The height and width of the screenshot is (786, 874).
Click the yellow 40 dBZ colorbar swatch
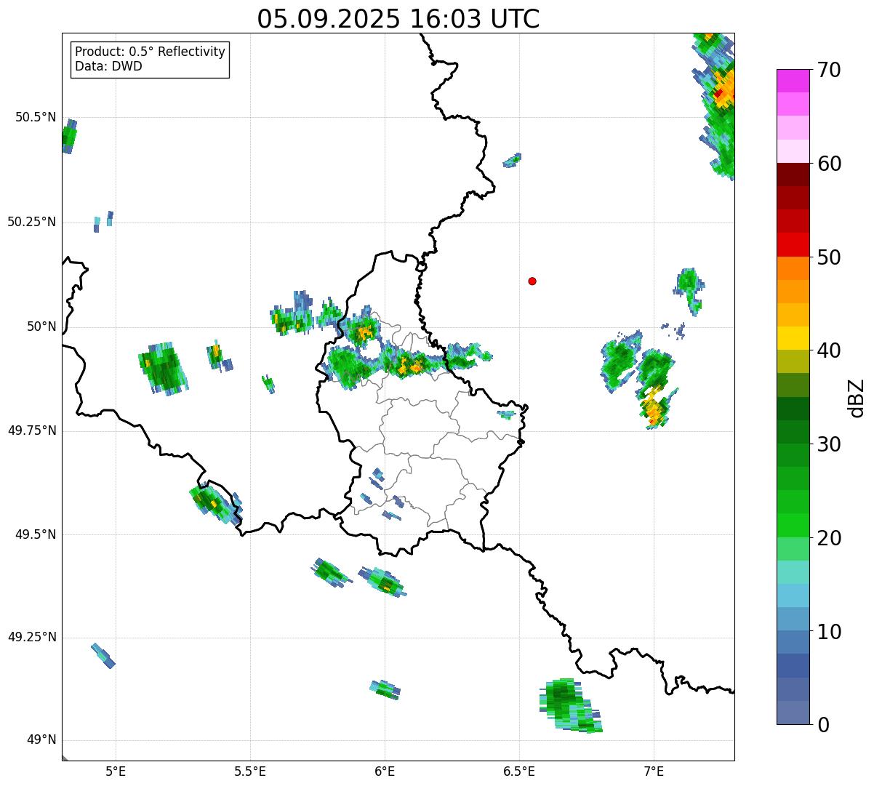[793, 338]
